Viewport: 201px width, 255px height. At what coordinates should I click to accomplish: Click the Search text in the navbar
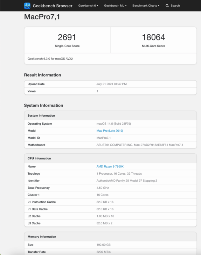coord(175,6)
